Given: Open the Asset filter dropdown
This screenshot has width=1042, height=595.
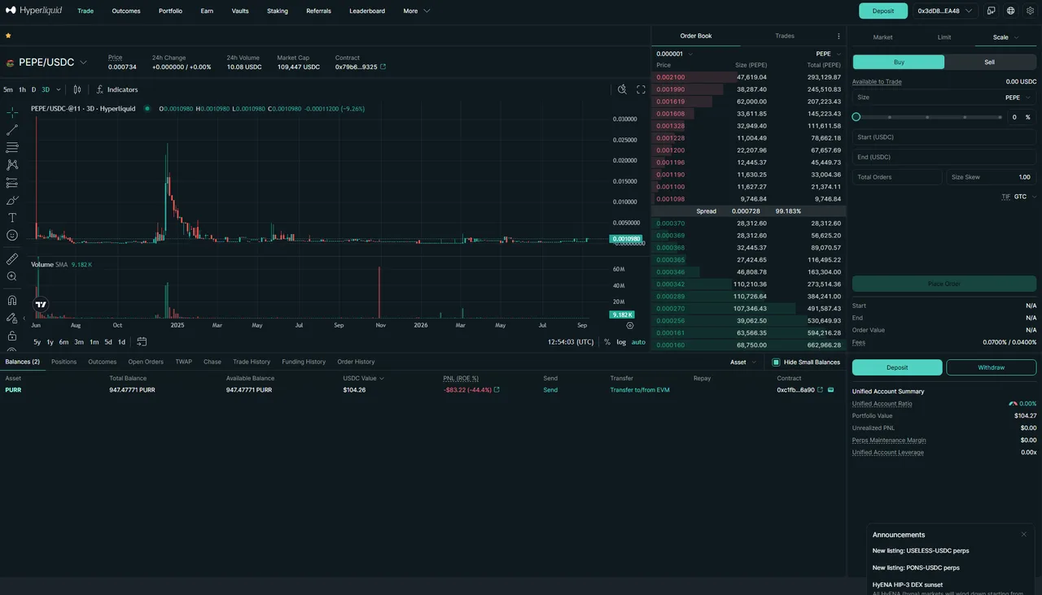Looking at the screenshot, I should [742, 362].
